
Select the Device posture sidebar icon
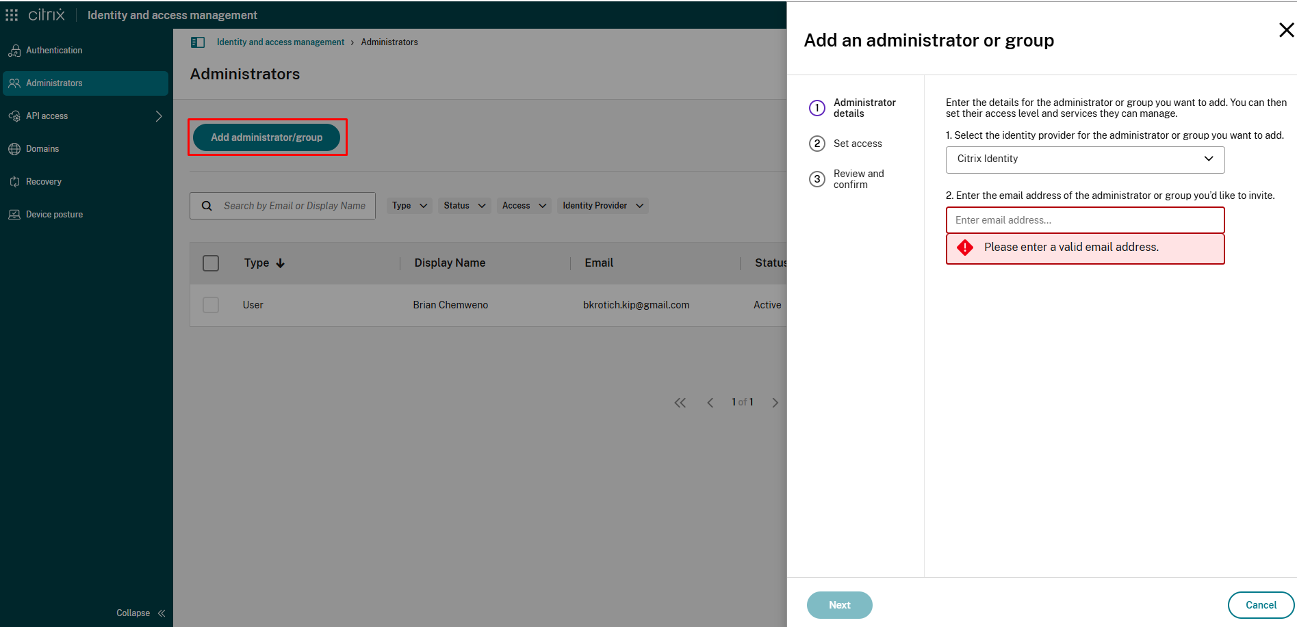tap(14, 214)
